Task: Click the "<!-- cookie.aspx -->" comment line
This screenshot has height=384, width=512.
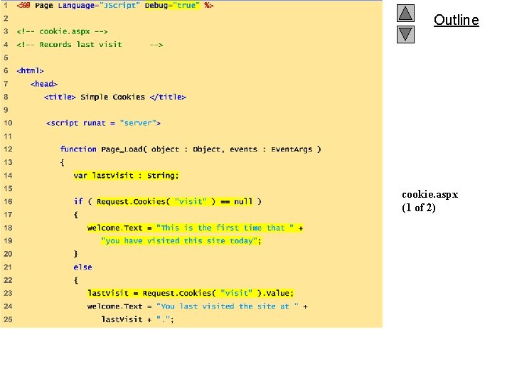Action: pos(62,32)
